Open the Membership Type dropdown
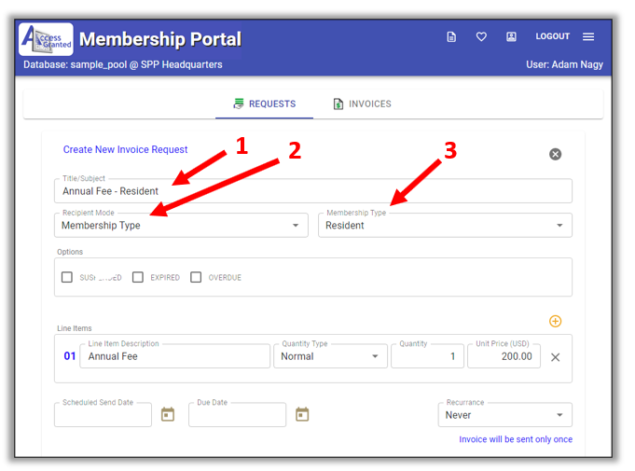 (x=445, y=226)
